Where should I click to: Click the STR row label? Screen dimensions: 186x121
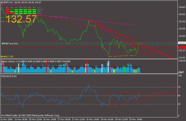[39, 11]
